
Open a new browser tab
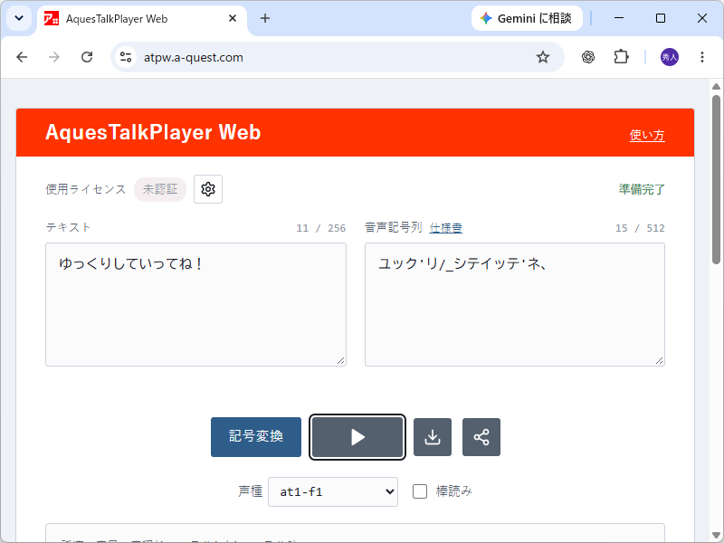click(265, 18)
